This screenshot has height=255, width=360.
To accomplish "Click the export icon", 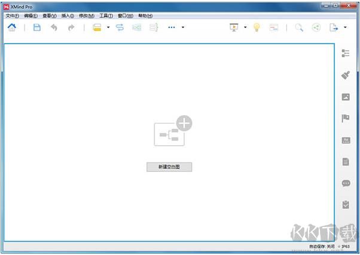I will (x=334, y=27).
